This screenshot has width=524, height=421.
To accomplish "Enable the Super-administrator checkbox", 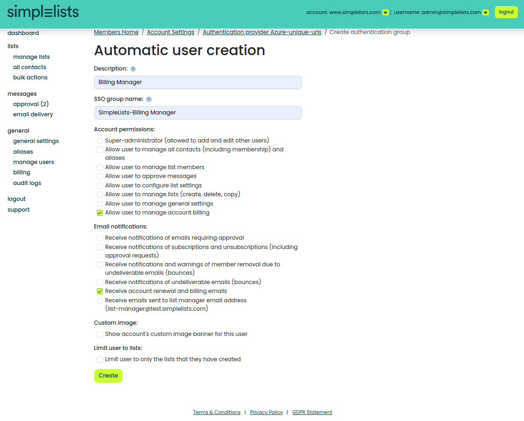I will 100,141.
